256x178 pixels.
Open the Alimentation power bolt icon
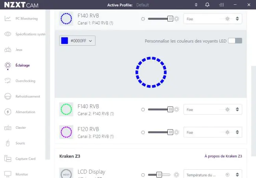(7, 112)
